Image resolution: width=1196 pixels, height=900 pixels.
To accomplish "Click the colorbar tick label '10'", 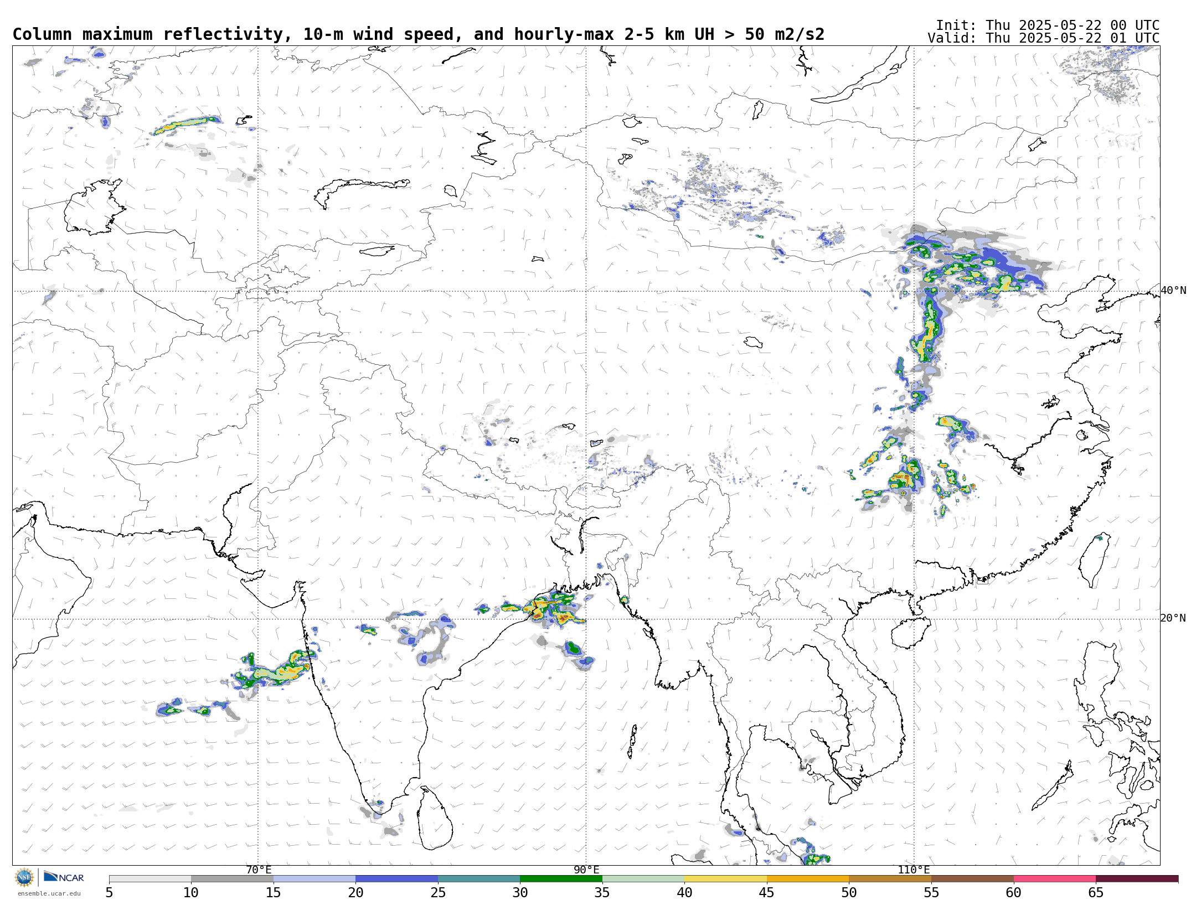I will pos(191,893).
